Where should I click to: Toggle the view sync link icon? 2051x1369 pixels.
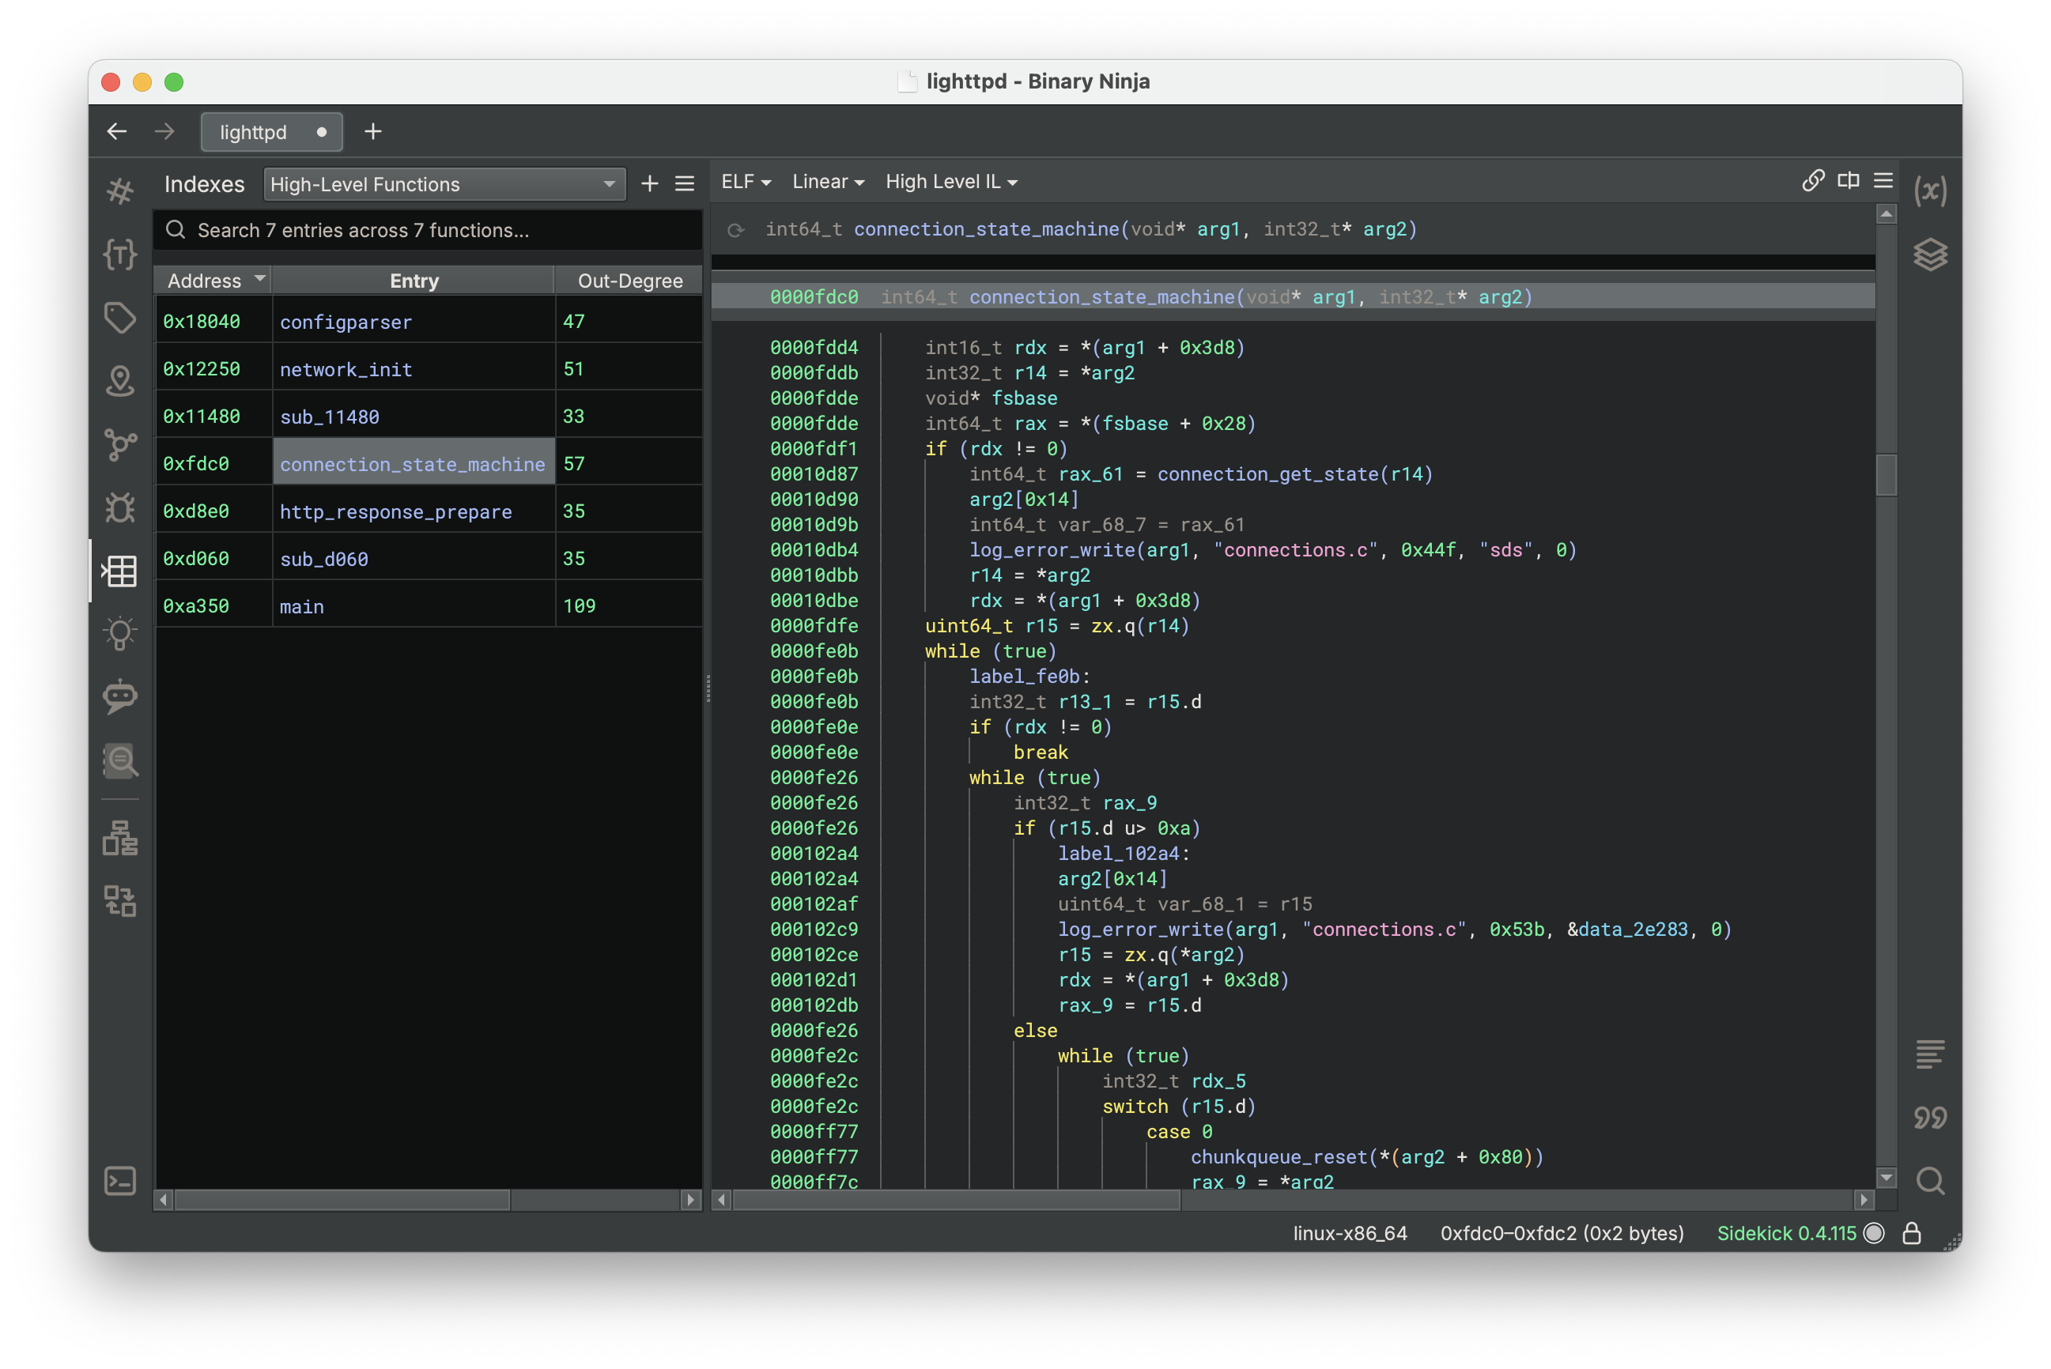point(1813,181)
